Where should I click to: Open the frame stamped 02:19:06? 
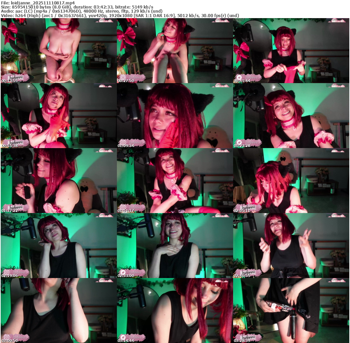coord(58,246)
